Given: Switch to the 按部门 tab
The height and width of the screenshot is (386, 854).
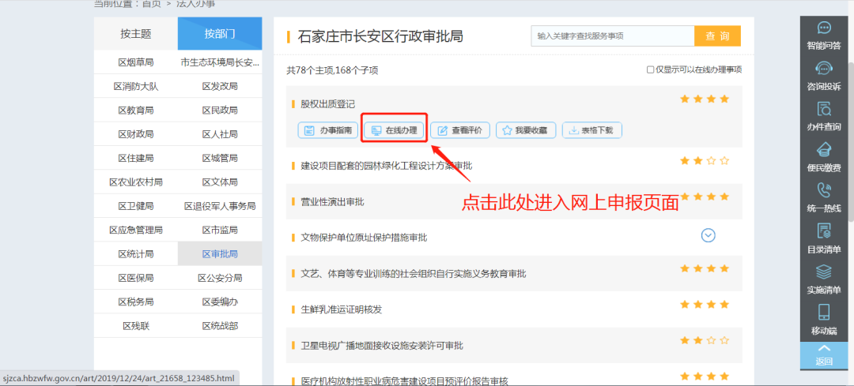Looking at the screenshot, I should click(220, 34).
